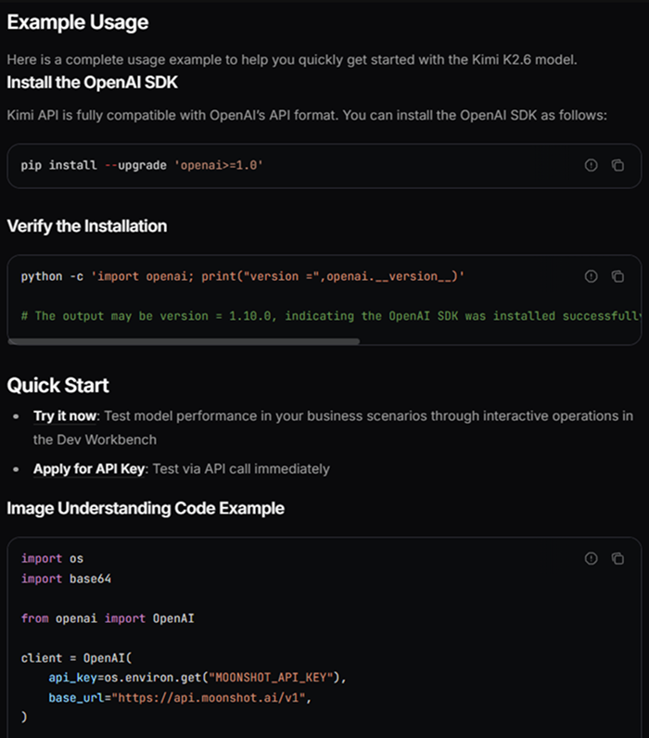Click the "MOONSHOT_API_KEY" string in the code
This screenshot has height=738, width=649.
click(x=271, y=678)
